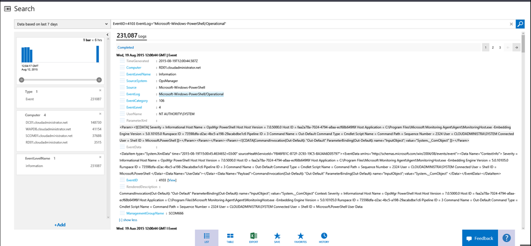The width and height of the screenshot is (531, 246).
Task: Click the right time range slider handle
Action: pyautogui.click(x=99, y=80)
